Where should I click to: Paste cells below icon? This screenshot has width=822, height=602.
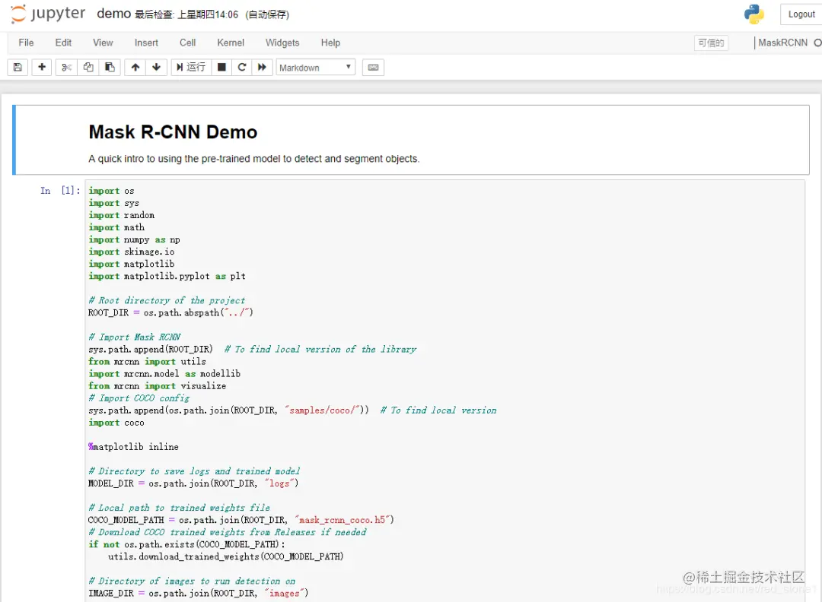coord(110,67)
